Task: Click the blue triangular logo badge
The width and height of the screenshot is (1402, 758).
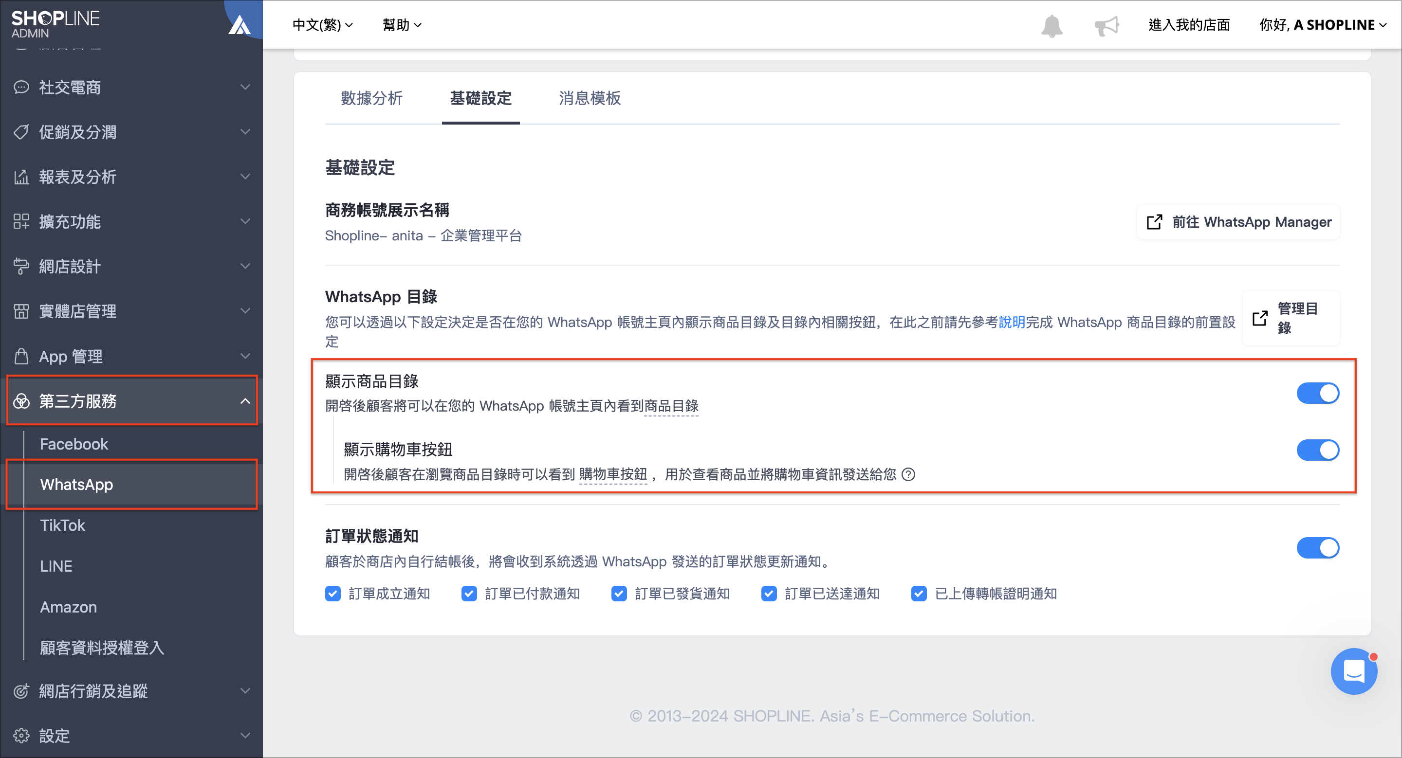Action: tap(240, 24)
